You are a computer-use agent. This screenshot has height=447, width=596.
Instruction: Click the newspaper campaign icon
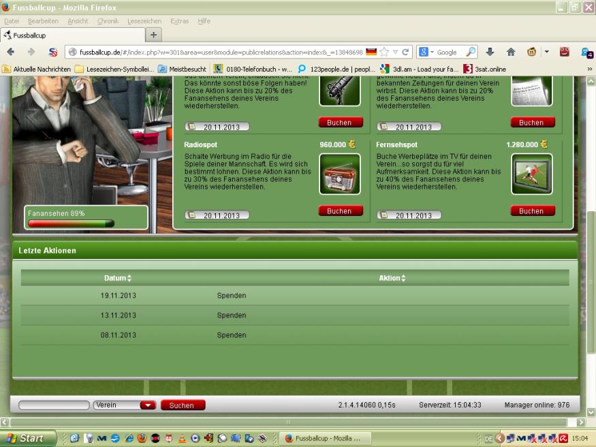[x=532, y=91]
